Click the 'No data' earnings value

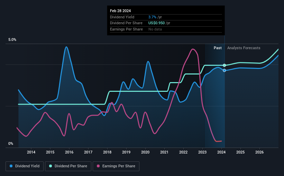click(155, 29)
